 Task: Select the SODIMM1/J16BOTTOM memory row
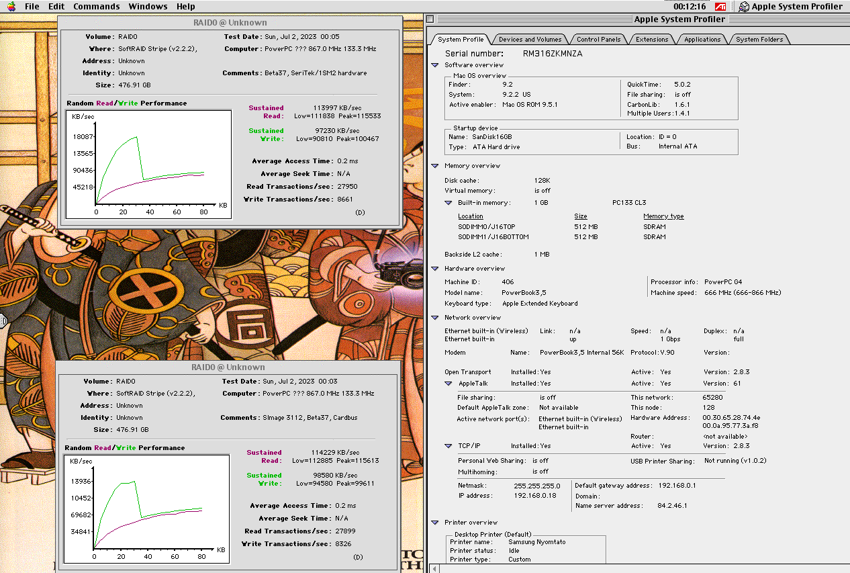click(493, 237)
